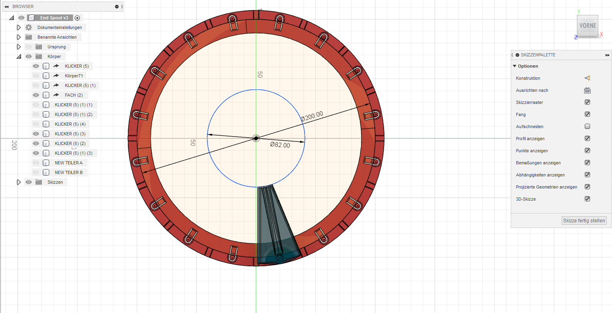Collapse the Optionen section

[x=515, y=66]
